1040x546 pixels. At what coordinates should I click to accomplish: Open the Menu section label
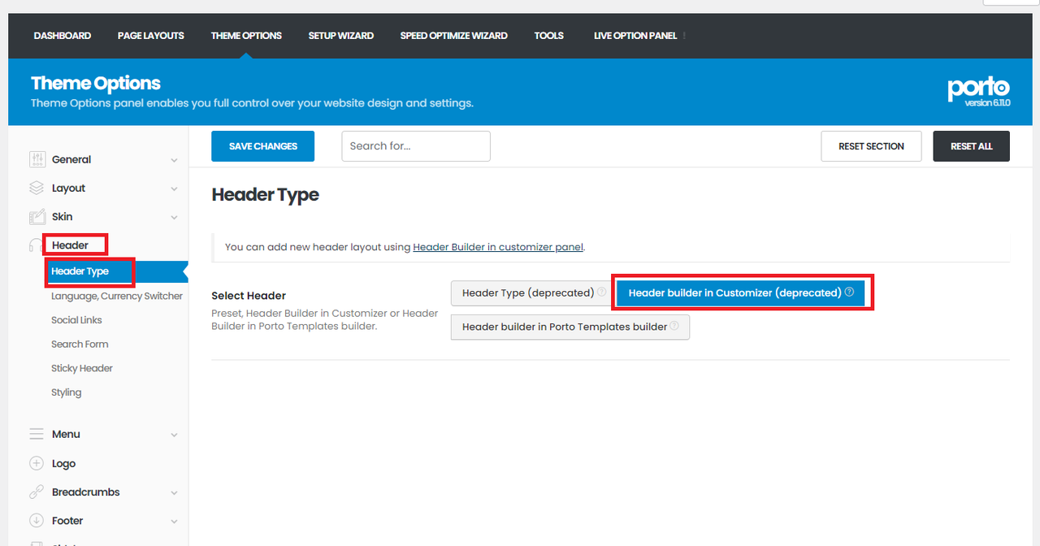[66, 434]
